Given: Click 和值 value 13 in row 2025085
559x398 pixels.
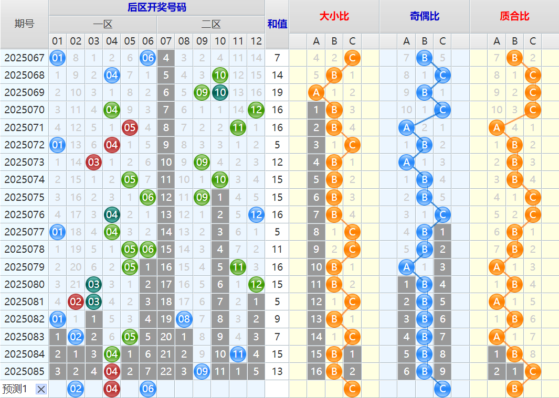Looking at the screenshot, I should [277, 371].
